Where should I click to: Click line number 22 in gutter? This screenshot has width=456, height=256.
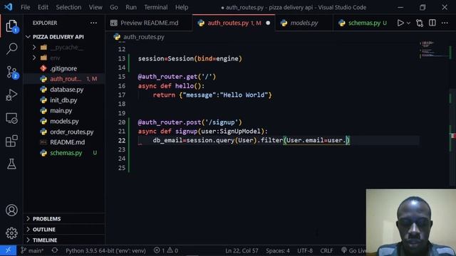(x=122, y=141)
